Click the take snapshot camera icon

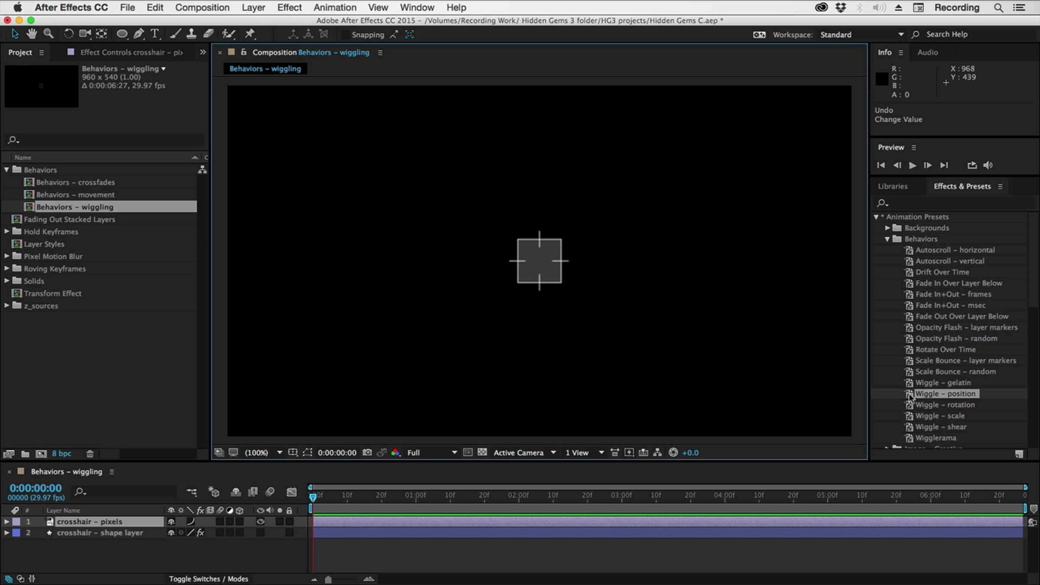pyautogui.click(x=367, y=452)
